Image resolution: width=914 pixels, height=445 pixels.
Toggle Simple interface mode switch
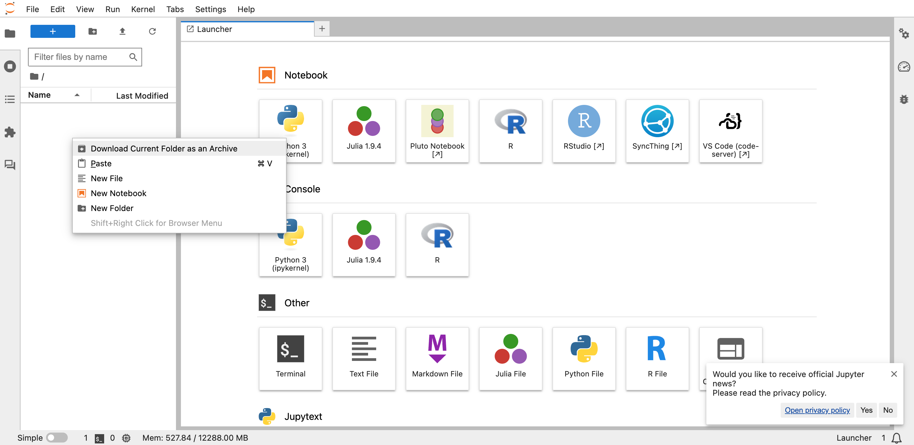[x=57, y=438]
